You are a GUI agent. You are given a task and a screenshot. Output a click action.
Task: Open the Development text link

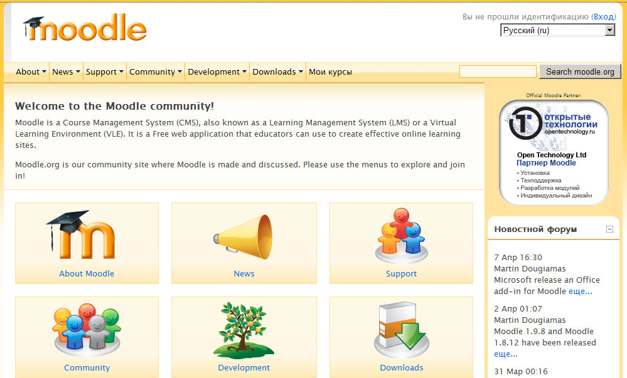coord(244,367)
